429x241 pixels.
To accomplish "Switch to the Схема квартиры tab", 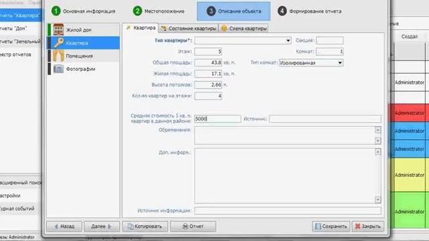I will tap(244, 28).
